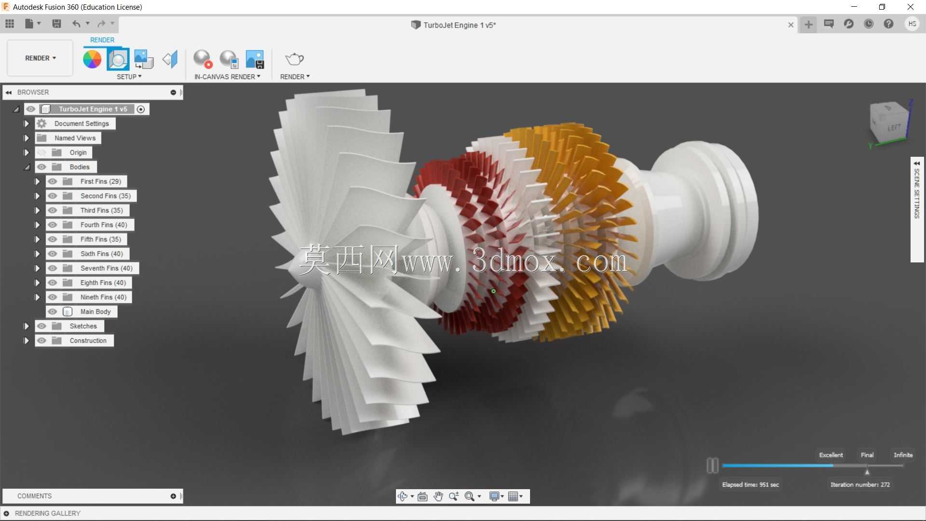Open the HS user account menu
Viewport: 926px width, 521px height.
point(912,24)
